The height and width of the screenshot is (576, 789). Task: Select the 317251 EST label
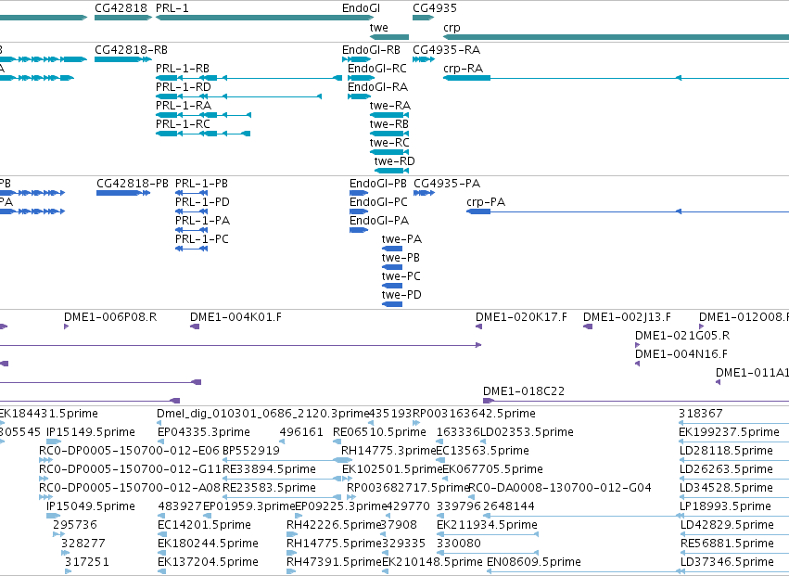87,562
